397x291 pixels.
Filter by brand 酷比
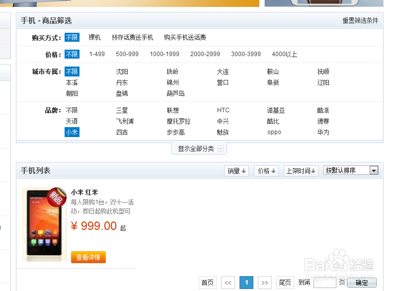(273, 121)
